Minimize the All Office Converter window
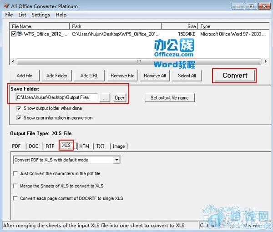 pos(238,6)
